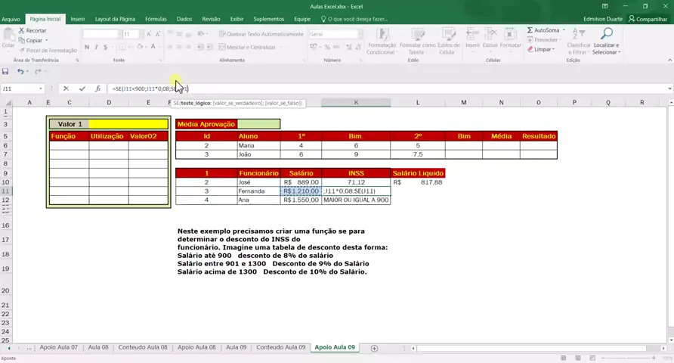Screen dimensions: 674x363
Task: Cancel formula entry with the X icon
Action: (66, 88)
